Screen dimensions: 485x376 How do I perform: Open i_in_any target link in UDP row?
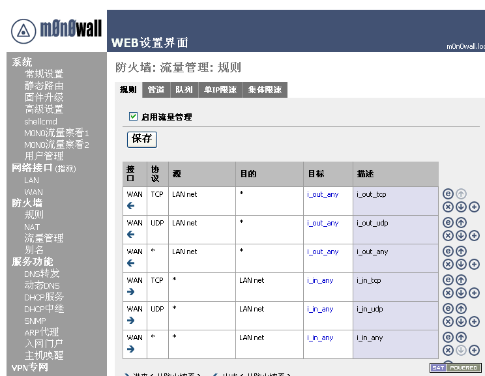coord(320,309)
